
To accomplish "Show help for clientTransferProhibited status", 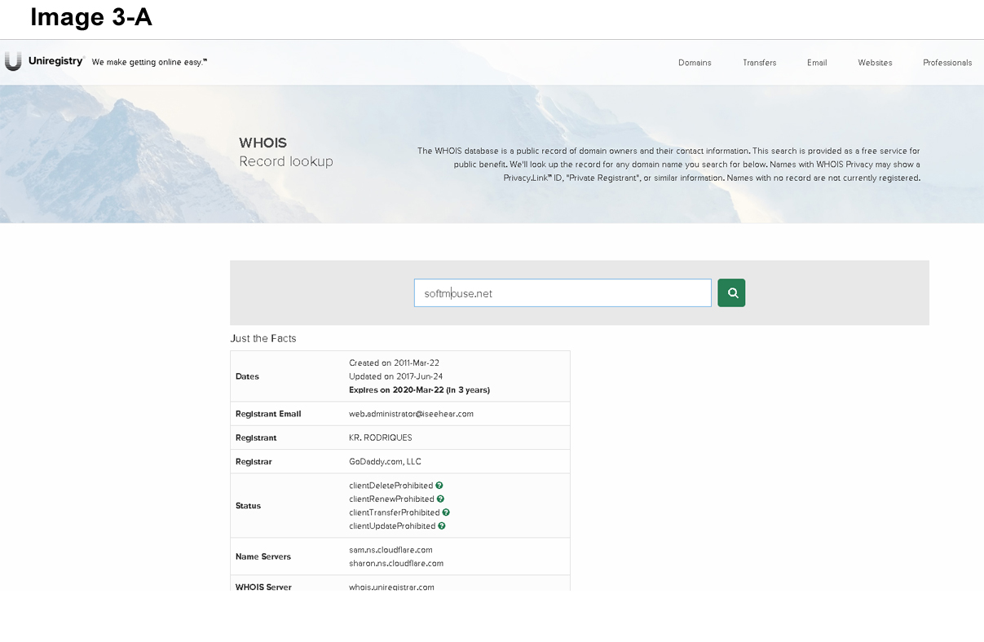I will (x=446, y=512).
